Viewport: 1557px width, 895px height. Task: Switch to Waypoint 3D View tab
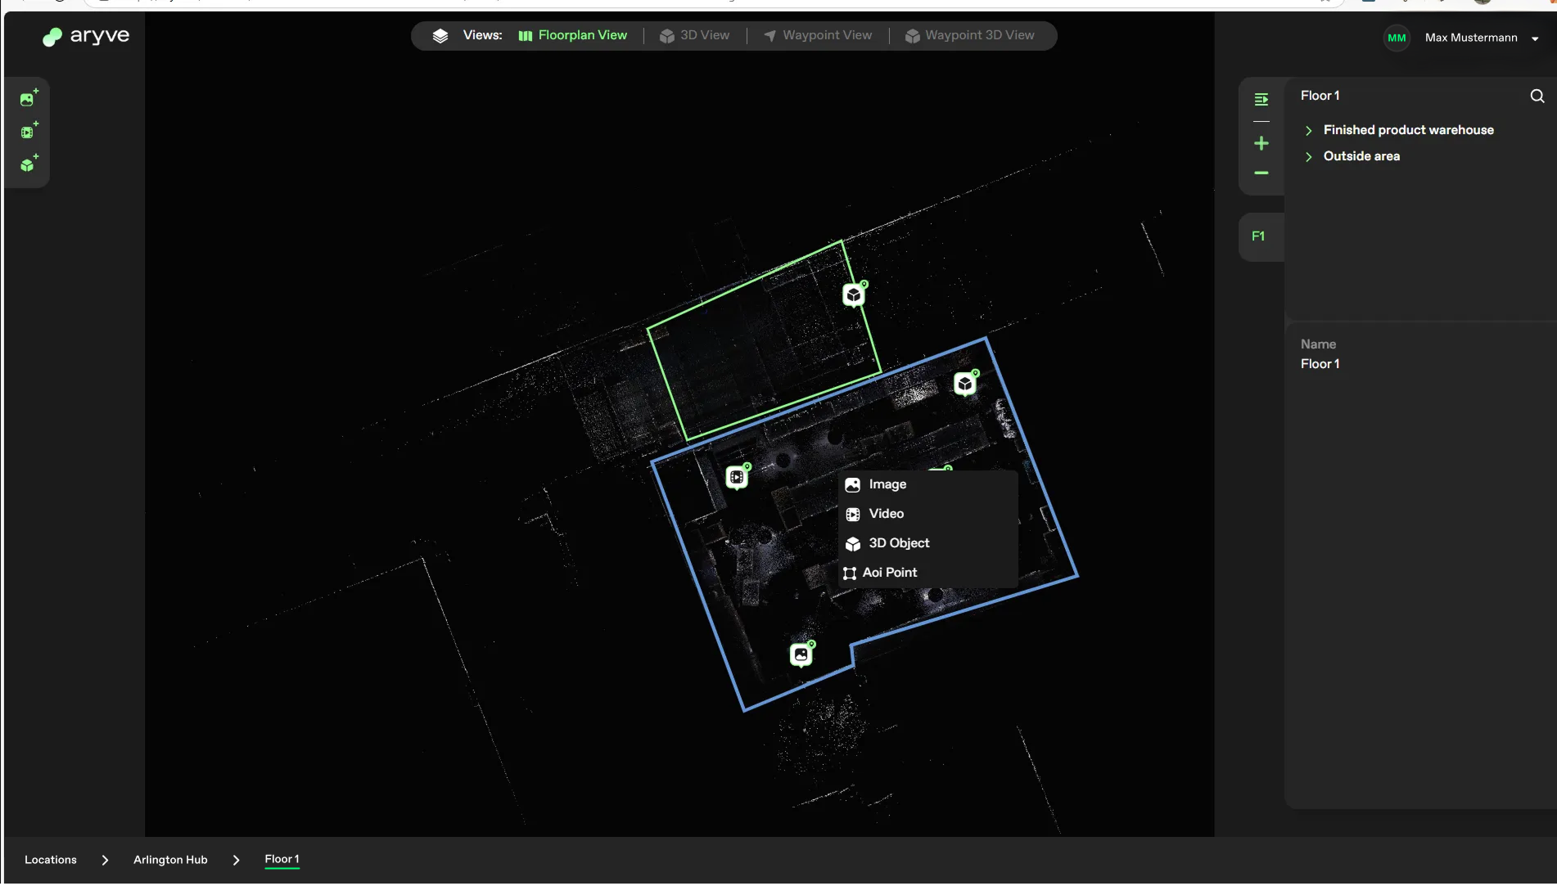(x=969, y=35)
